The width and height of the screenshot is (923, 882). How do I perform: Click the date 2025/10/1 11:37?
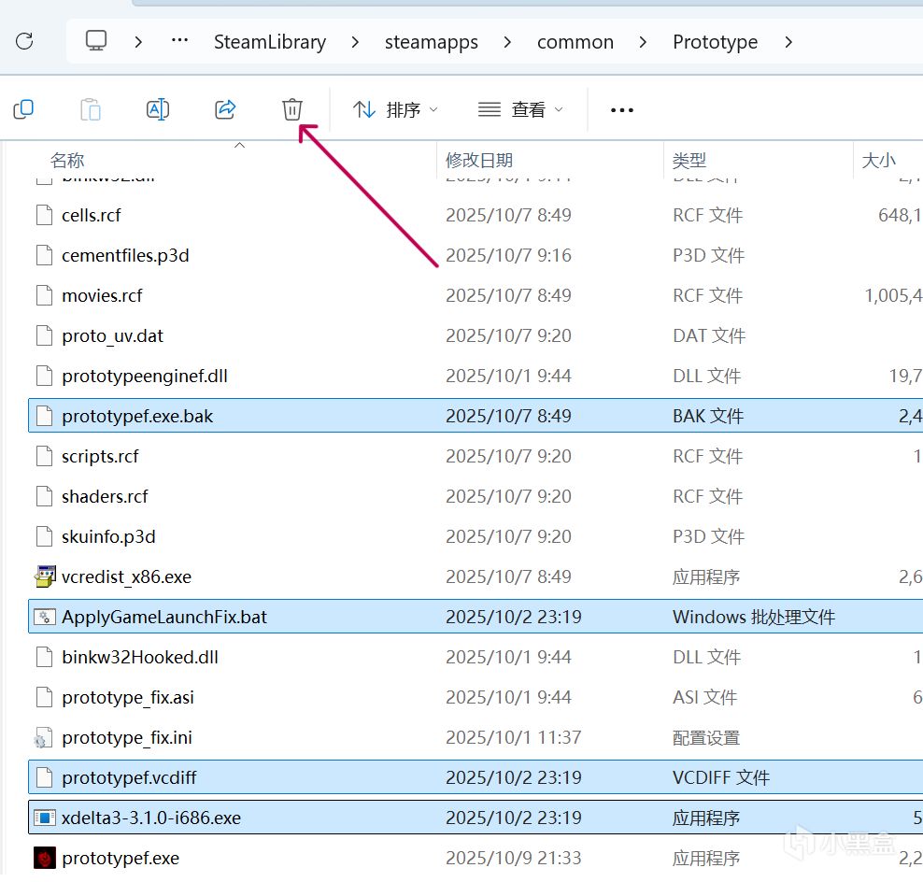(513, 738)
